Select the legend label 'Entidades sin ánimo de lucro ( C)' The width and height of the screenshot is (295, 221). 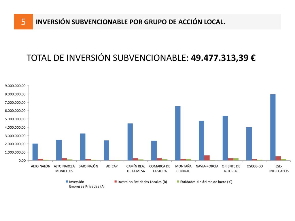coord(206,182)
